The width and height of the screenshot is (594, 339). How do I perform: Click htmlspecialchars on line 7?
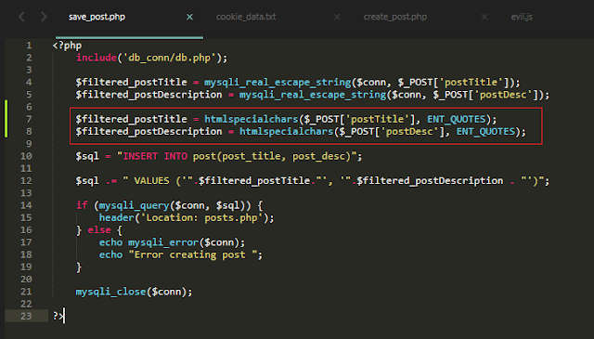point(252,119)
